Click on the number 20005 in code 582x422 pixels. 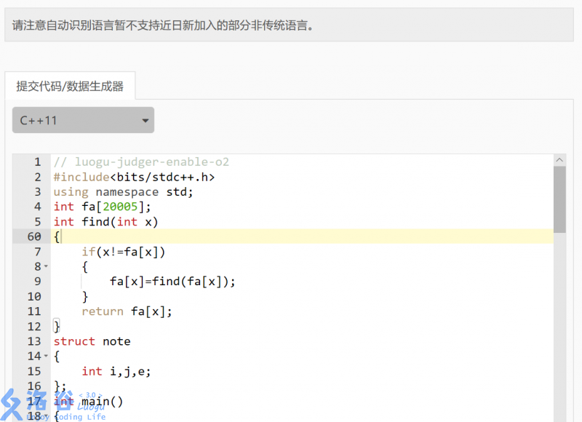119,207
